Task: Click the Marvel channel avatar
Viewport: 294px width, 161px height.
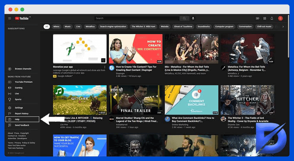Action: [112, 119]
